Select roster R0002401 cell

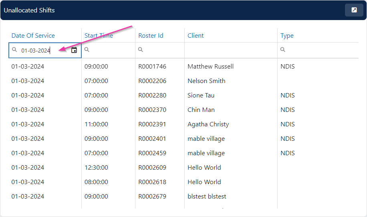(152, 139)
